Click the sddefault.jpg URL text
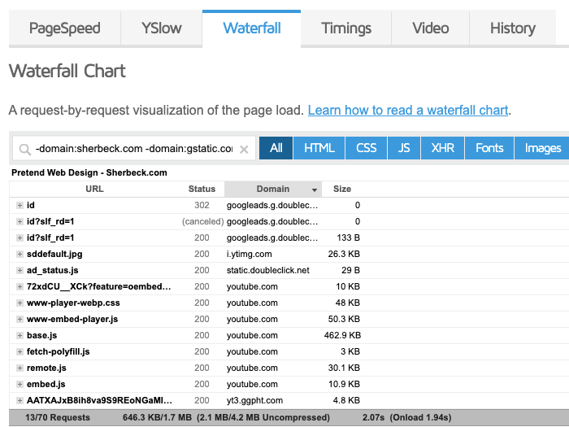569x427 pixels. tap(54, 254)
